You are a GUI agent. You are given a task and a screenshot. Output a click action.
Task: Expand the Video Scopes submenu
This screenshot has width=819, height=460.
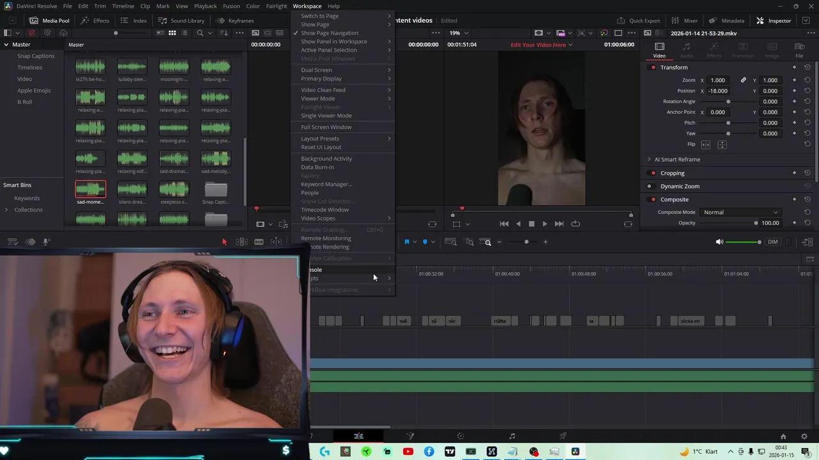click(344, 218)
